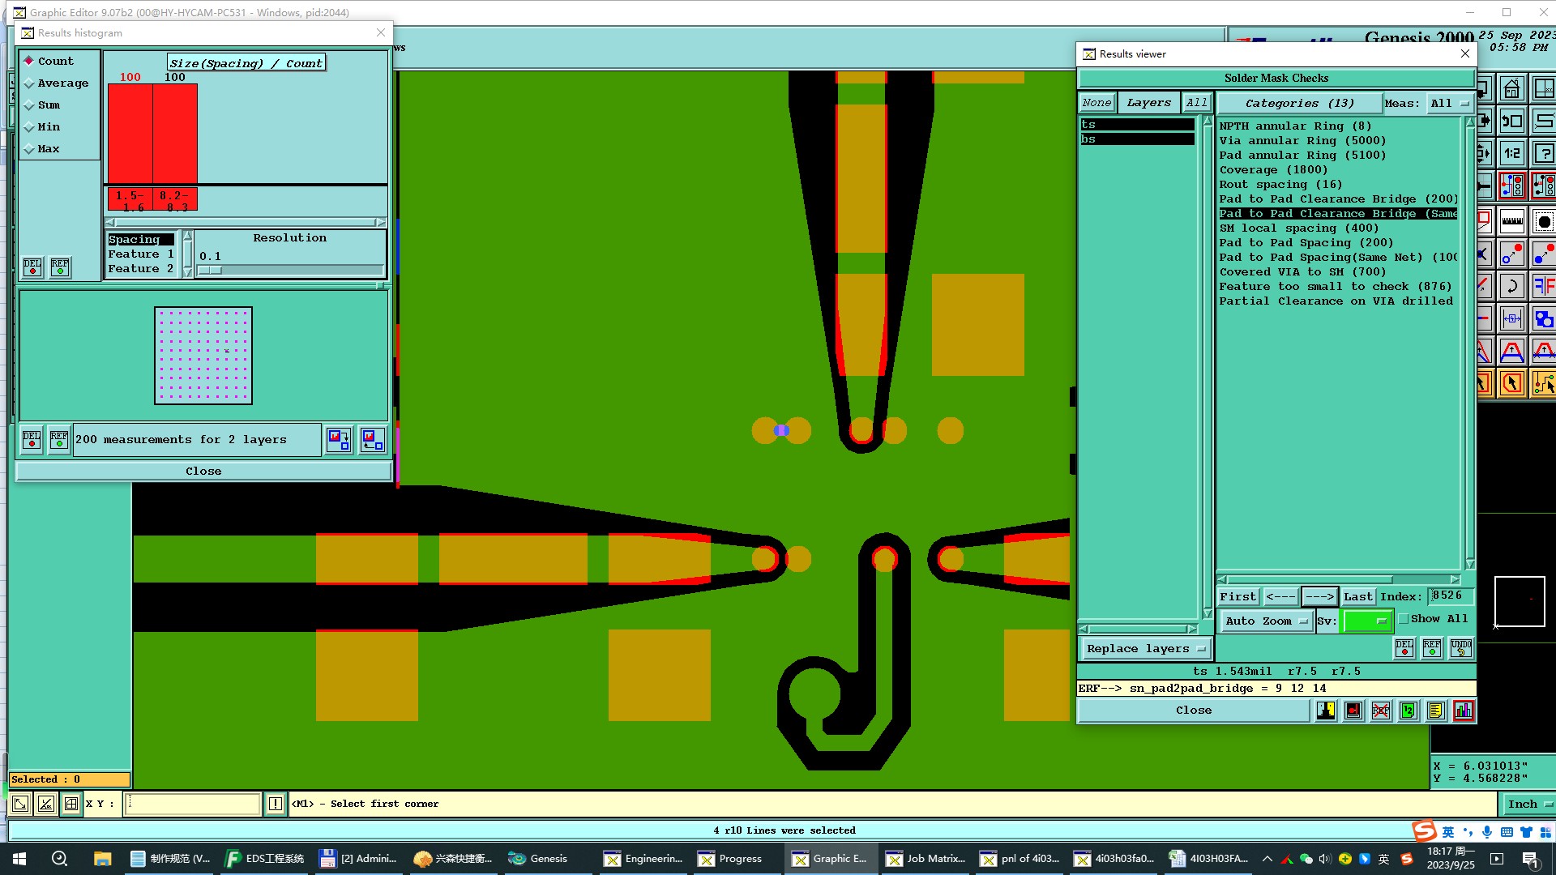Enable the Show All checkbox
The height and width of the screenshot is (875, 1556).
(1403, 619)
